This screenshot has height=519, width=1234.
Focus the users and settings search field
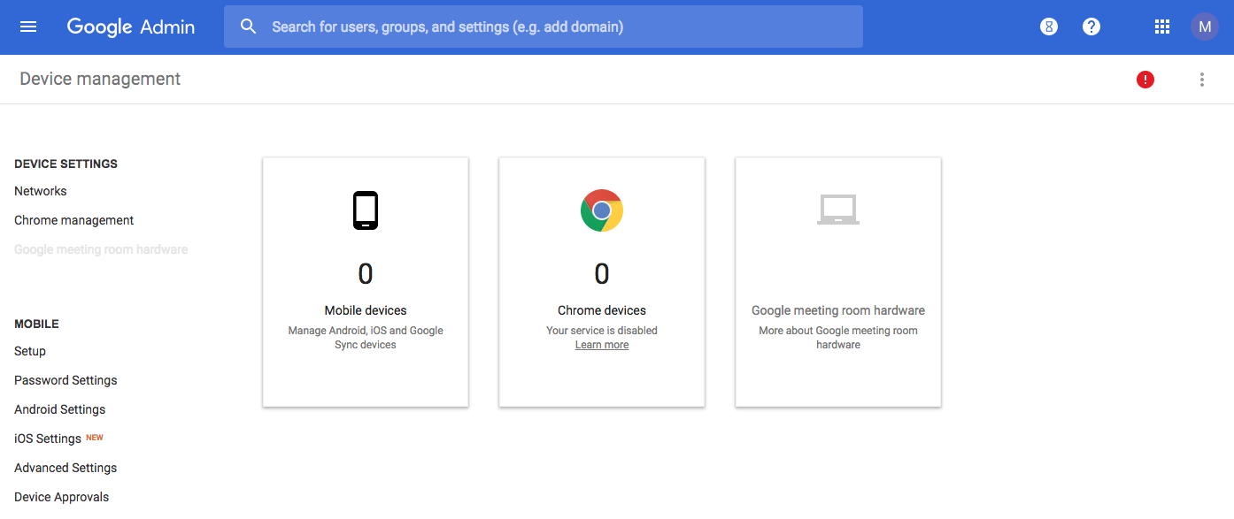pyautogui.click(x=543, y=27)
